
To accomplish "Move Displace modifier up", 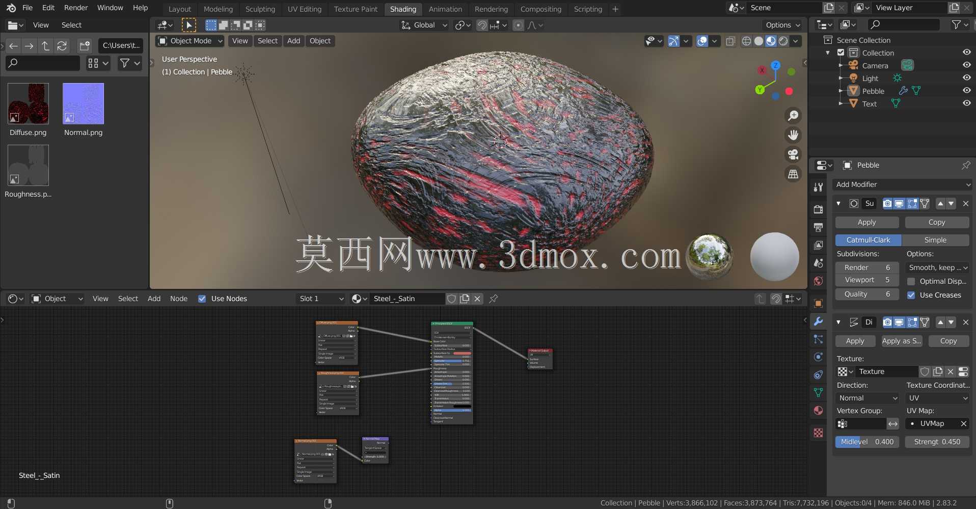I will 940,322.
